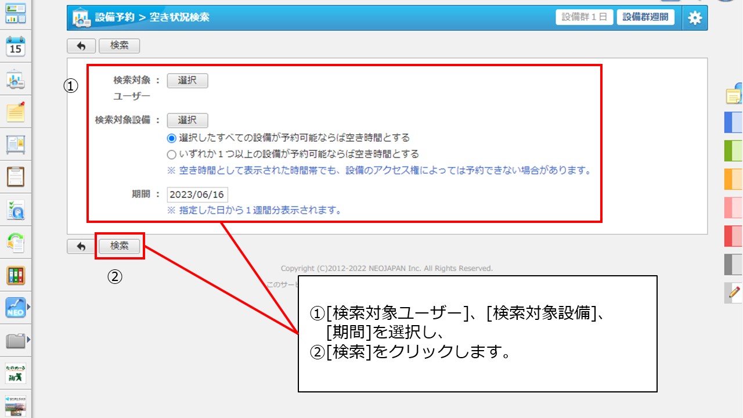Click the pencil edit icon on right edge
Screen dimensions: 743x418
click(734, 293)
